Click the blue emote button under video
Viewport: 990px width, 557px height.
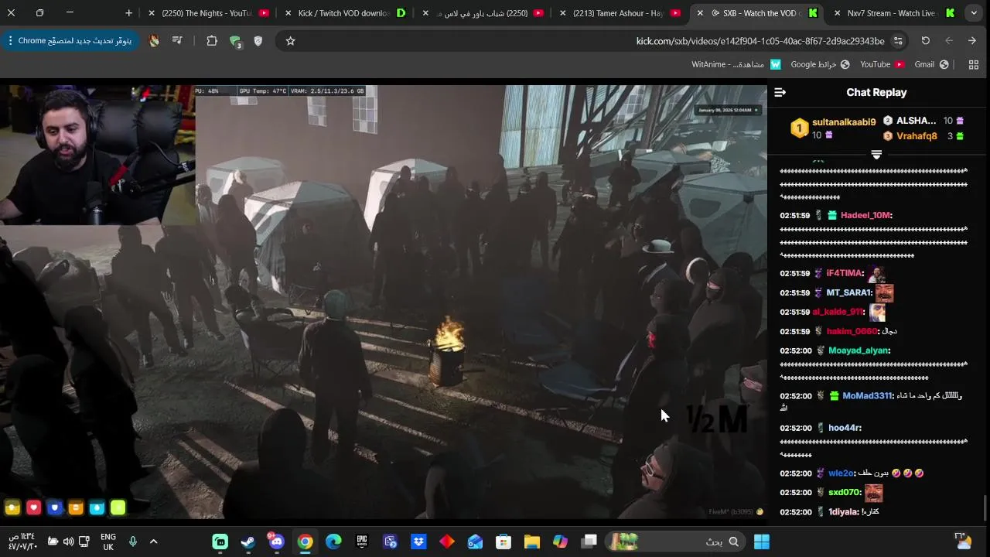coord(54,508)
